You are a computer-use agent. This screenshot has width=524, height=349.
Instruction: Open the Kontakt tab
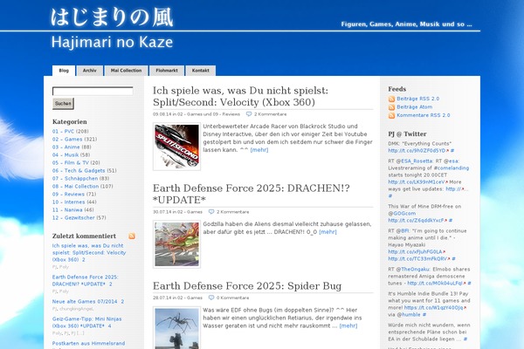201,71
